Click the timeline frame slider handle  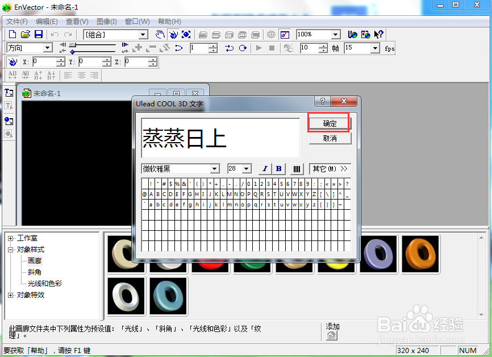pos(72,45)
